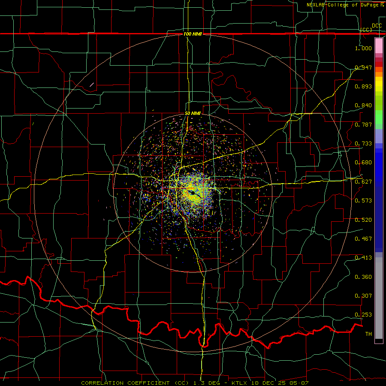Click the 1.000 legend value
The width and height of the screenshot is (386, 386).
pos(363,48)
